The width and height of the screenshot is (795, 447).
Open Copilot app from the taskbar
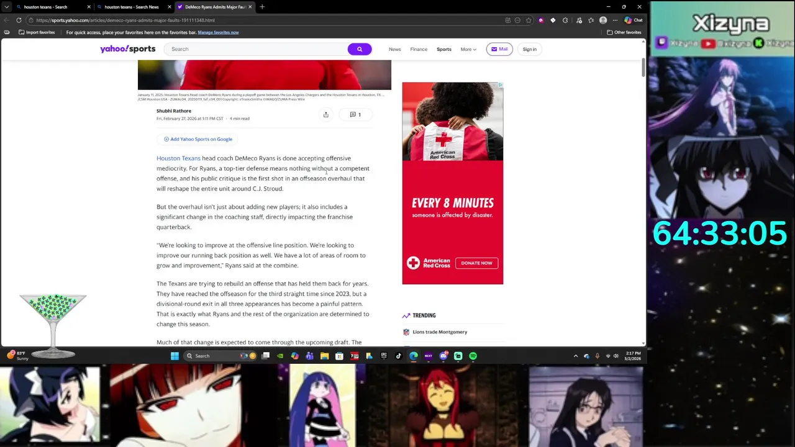[294, 356]
